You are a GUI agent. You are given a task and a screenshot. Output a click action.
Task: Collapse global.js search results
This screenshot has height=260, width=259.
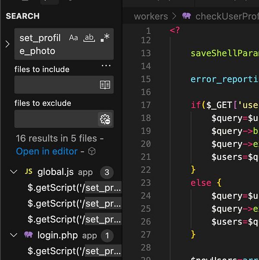point(13,172)
